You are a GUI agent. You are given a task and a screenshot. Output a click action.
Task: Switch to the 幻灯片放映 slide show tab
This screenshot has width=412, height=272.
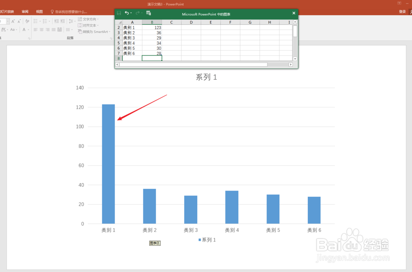pos(7,12)
